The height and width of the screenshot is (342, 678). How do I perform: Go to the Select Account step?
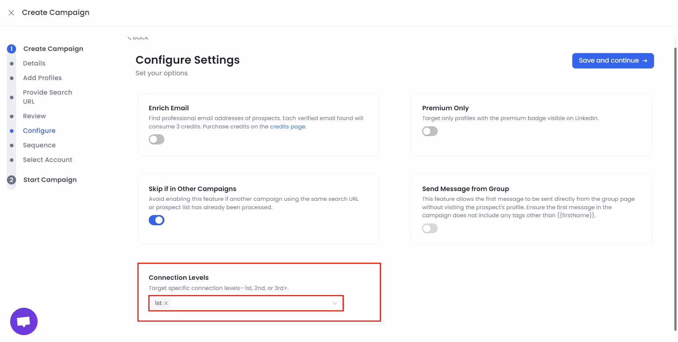click(x=47, y=160)
